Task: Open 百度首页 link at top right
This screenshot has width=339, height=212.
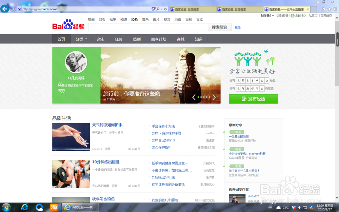Action: click(326, 16)
